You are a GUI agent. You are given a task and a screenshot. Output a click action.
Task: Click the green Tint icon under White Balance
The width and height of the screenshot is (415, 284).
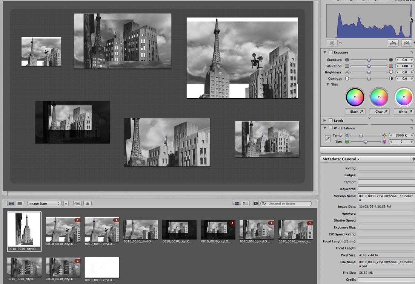pyautogui.click(x=347, y=142)
